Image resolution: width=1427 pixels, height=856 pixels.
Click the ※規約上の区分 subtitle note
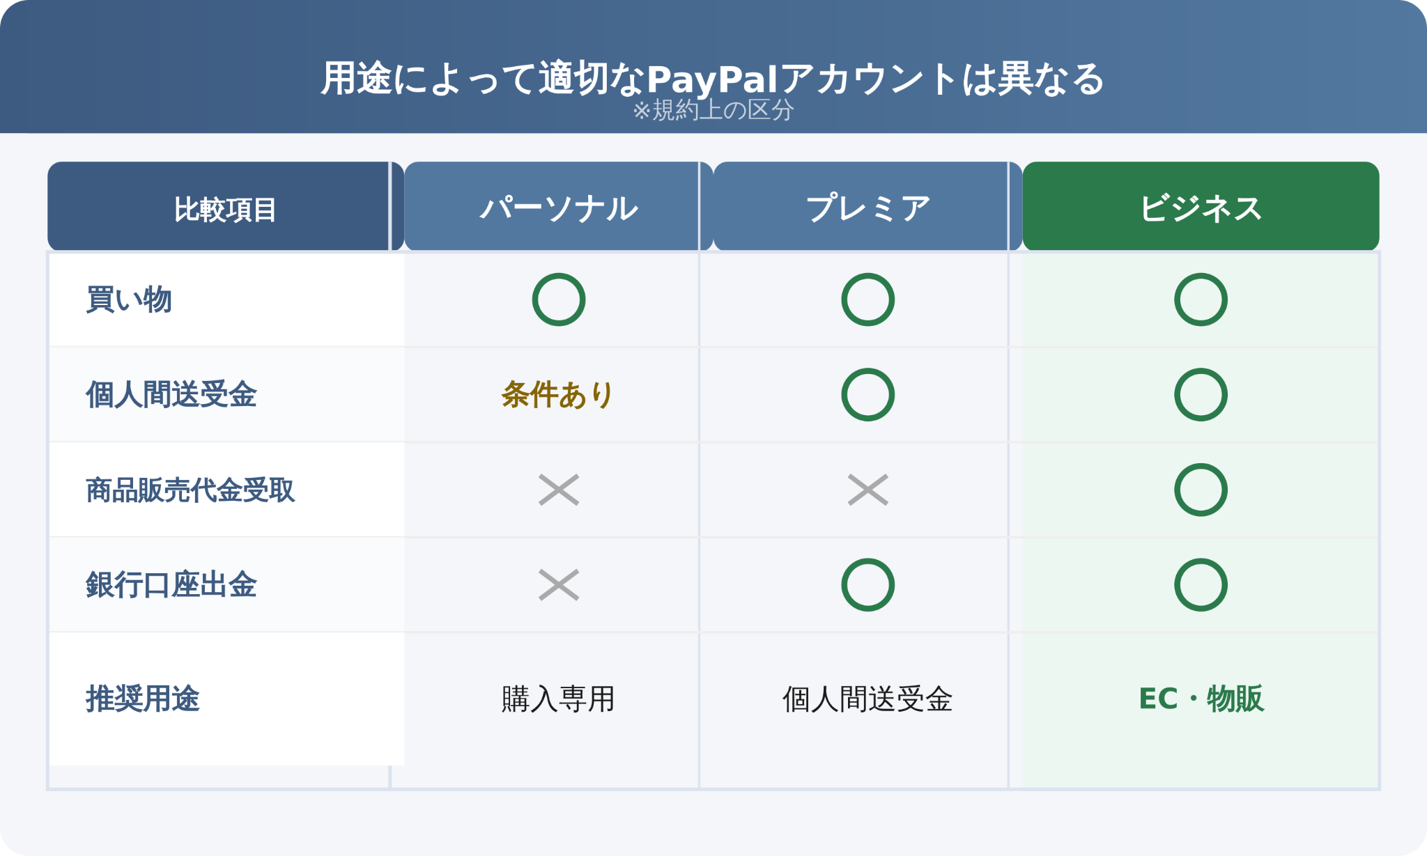coord(713,110)
